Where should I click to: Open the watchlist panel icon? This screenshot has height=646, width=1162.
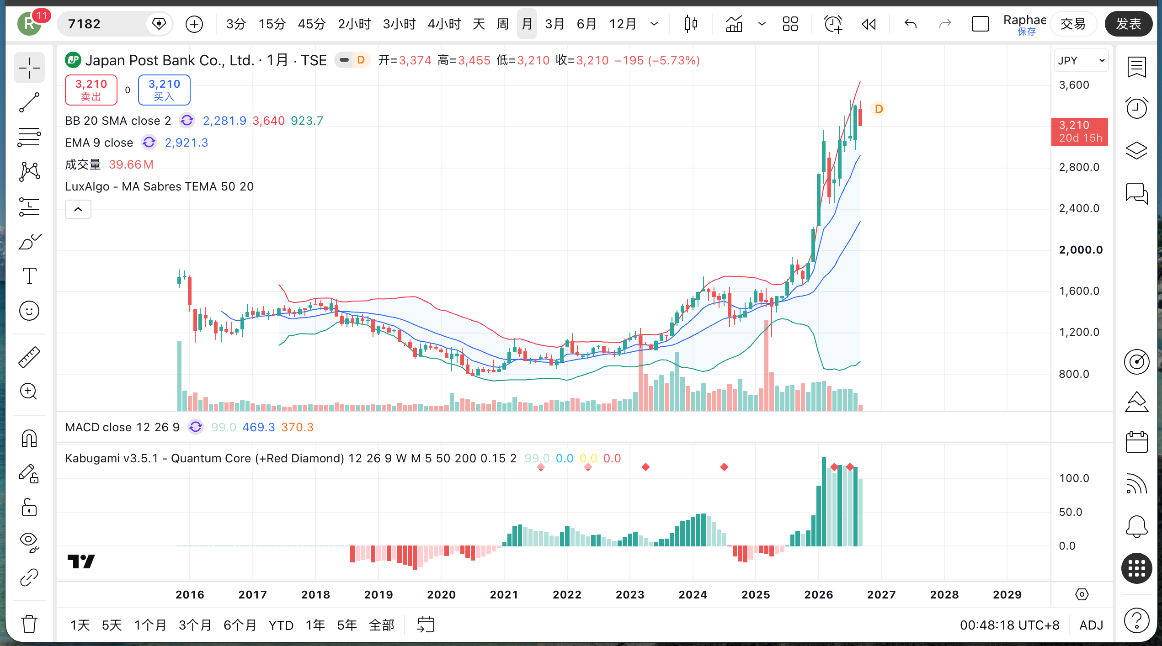[1136, 68]
